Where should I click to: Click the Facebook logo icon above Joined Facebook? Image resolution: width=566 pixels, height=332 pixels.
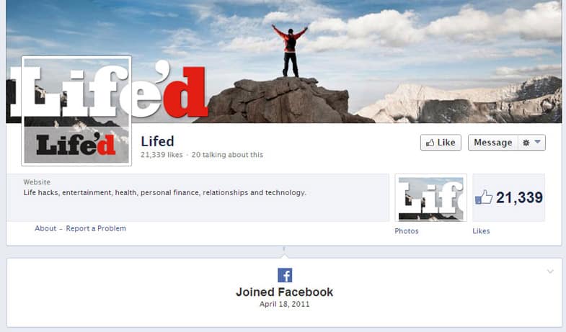click(x=285, y=275)
